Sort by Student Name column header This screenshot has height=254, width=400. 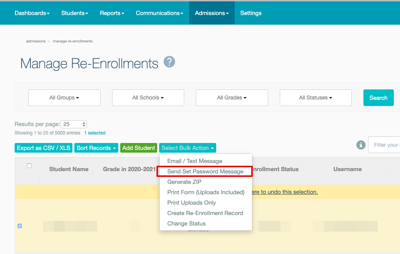69,169
